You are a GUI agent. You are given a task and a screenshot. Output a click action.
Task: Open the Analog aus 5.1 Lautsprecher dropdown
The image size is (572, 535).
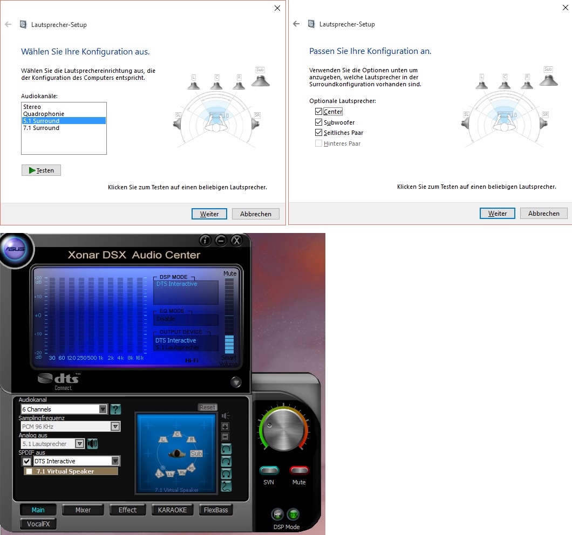52,443
